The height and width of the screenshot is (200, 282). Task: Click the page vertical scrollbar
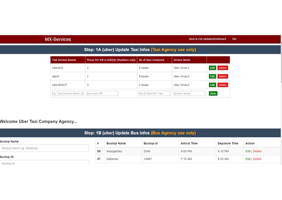pyautogui.click(x=281, y=63)
